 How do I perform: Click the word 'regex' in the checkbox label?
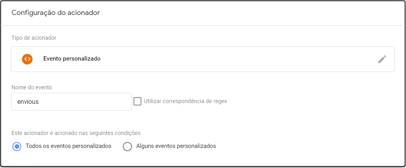220,101
